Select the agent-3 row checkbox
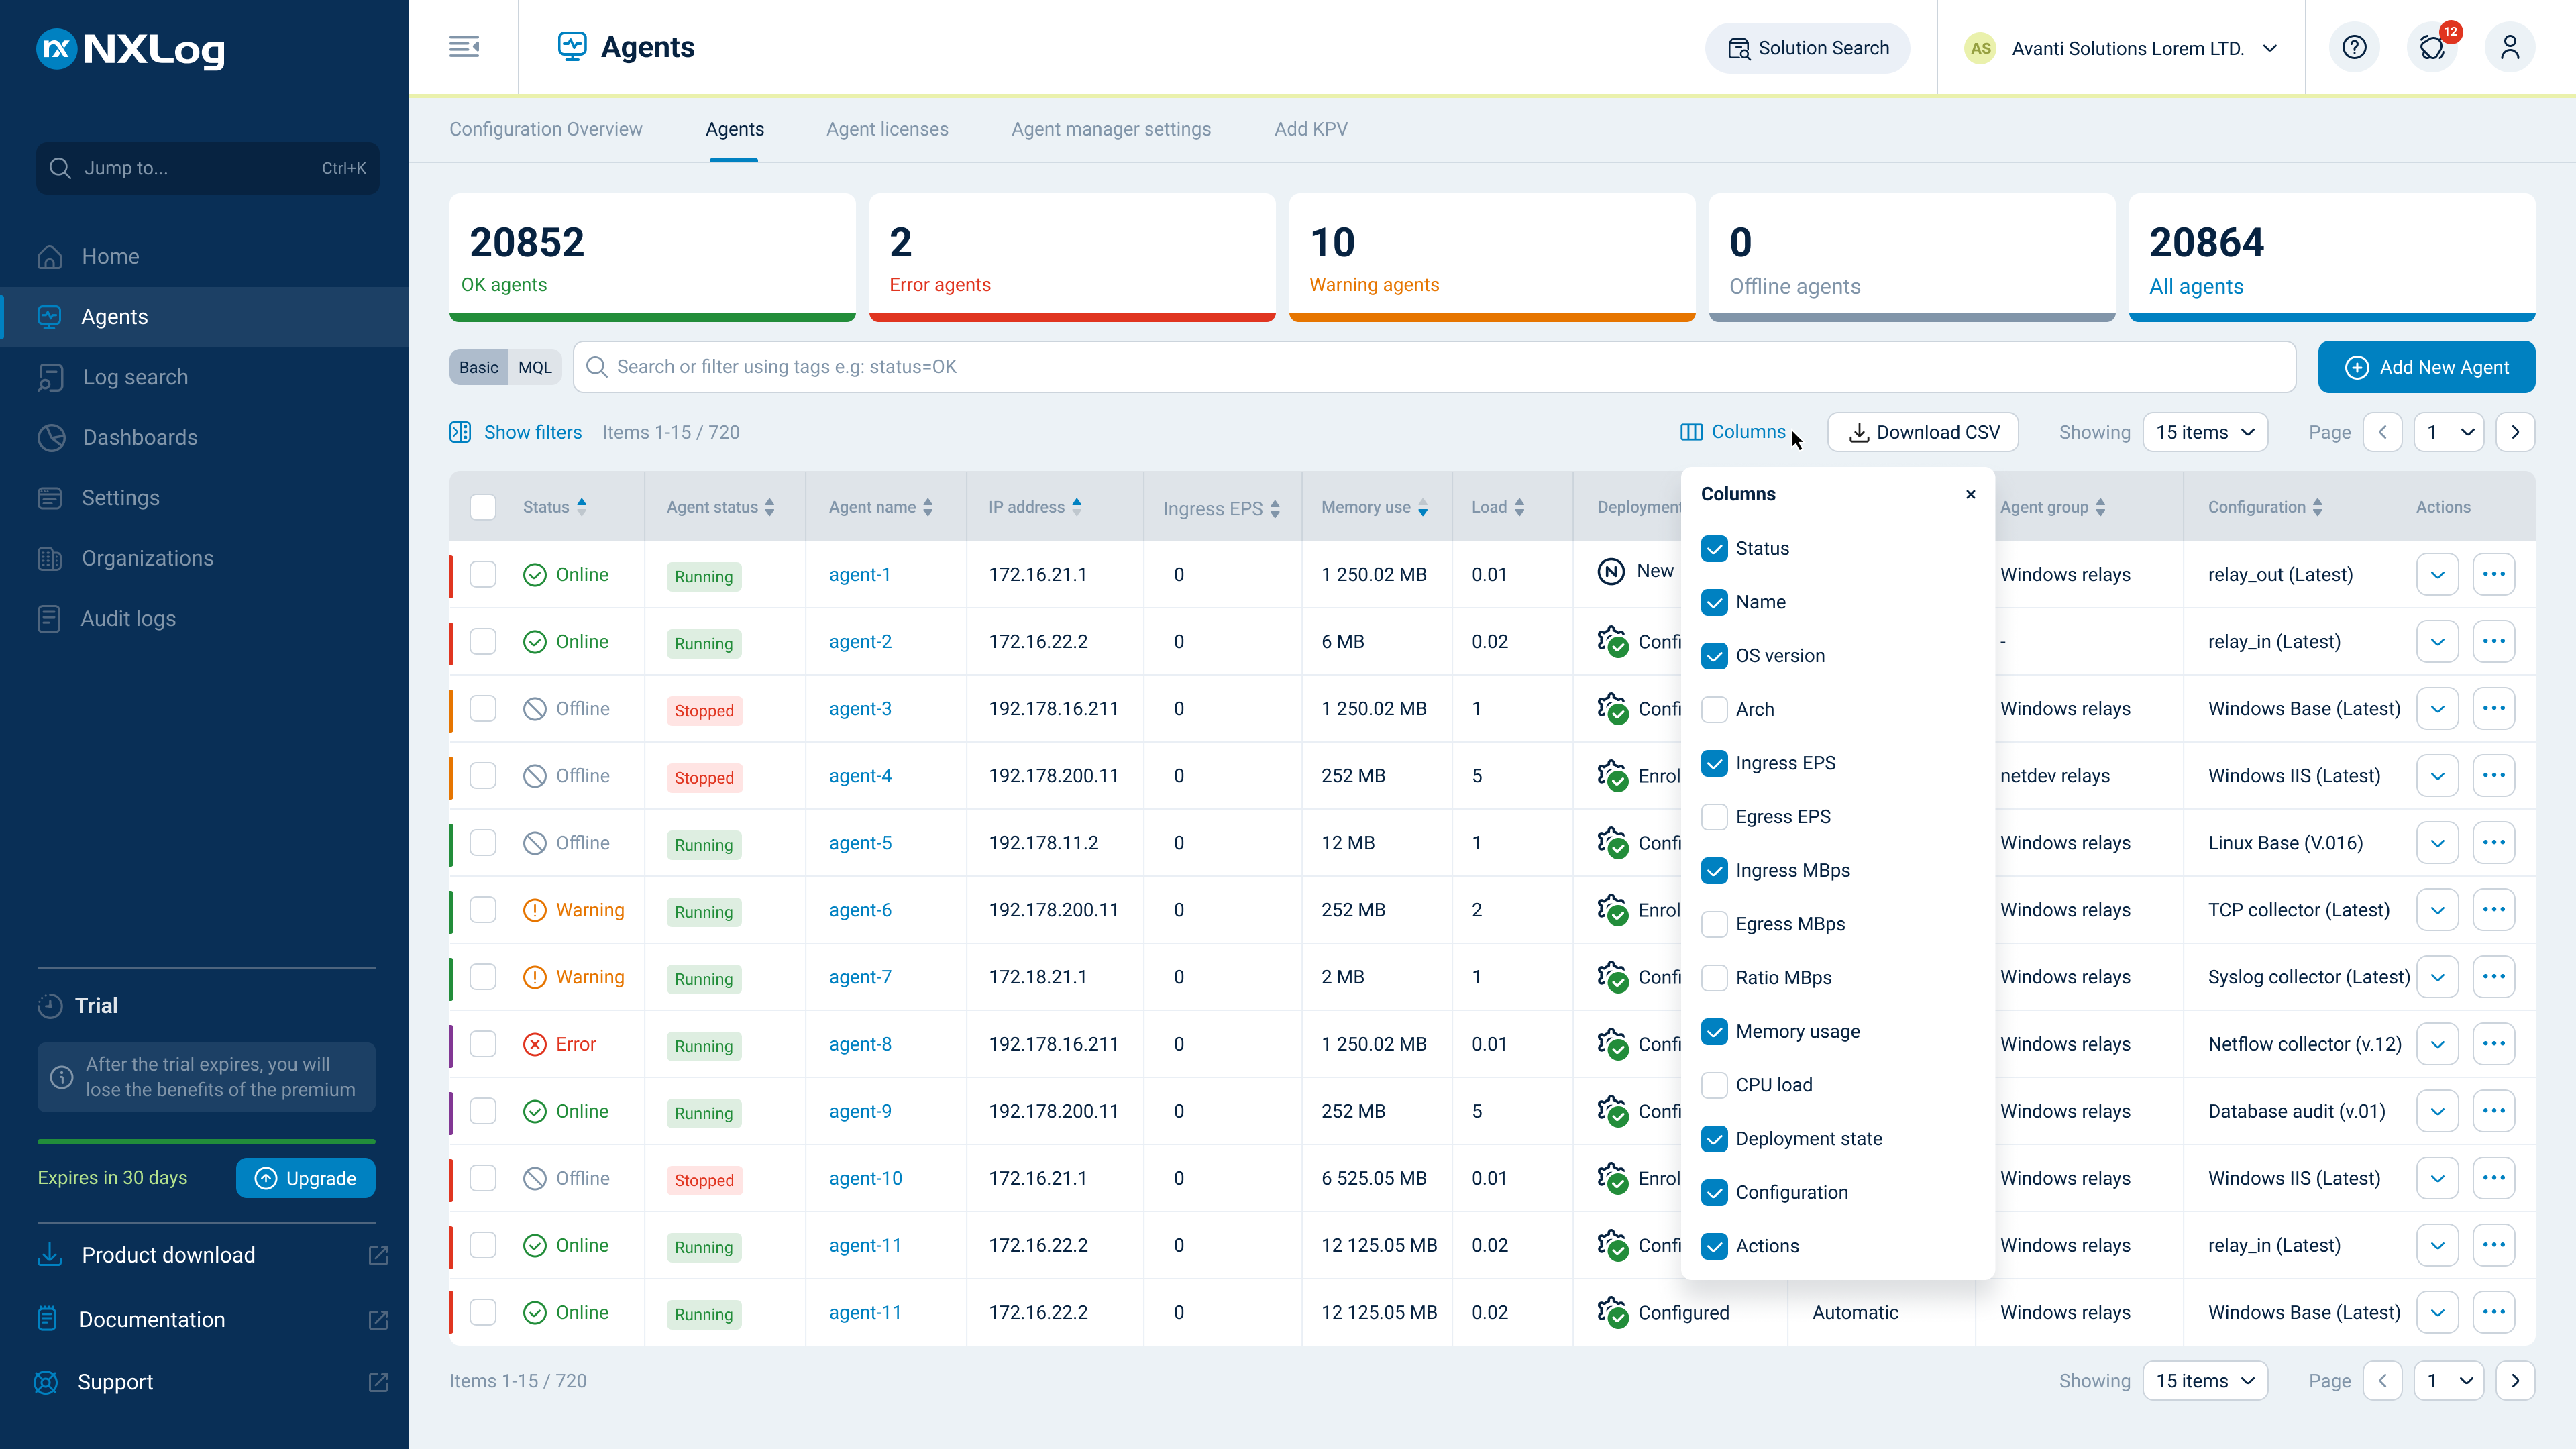 click(483, 709)
